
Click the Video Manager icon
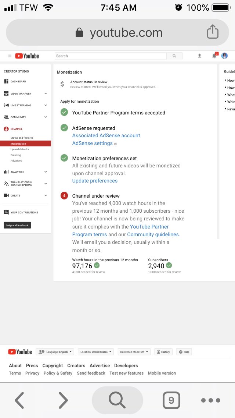click(6, 93)
